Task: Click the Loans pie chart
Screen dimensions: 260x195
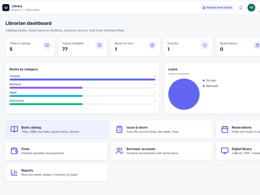Action: (184, 94)
